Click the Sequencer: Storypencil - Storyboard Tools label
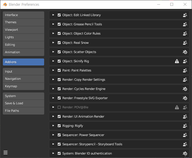The height and width of the screenshot is (158, 192). [92, 144]
